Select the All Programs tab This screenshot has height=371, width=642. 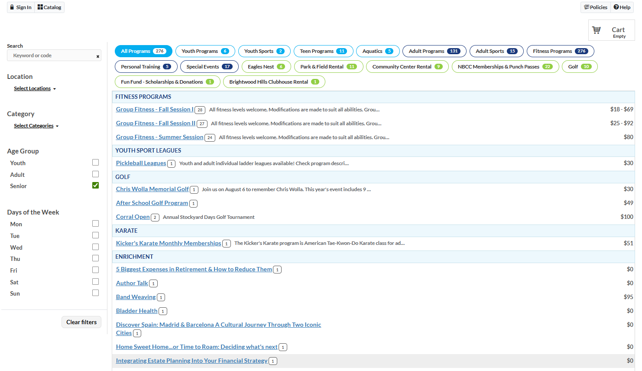coord(143,51)
